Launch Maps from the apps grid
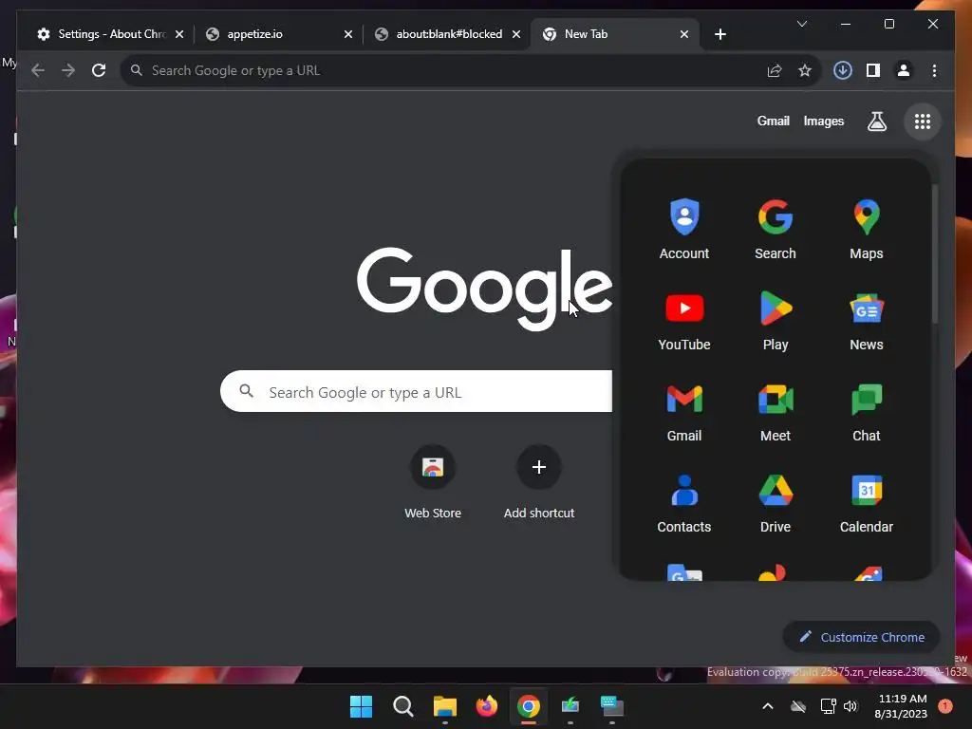The width and height of the screenshot is (972, 729). pos(866,229)
